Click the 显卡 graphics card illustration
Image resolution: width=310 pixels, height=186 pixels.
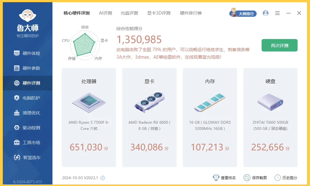point(149,103)
